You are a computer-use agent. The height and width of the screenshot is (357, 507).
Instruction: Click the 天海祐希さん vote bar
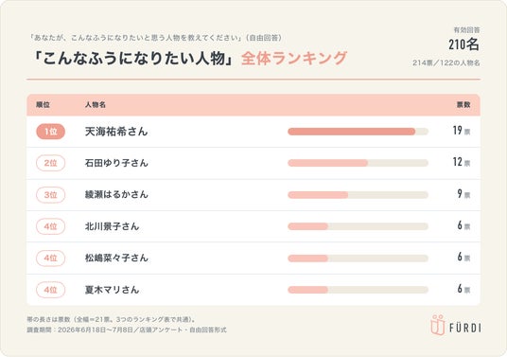coord(358,132)
